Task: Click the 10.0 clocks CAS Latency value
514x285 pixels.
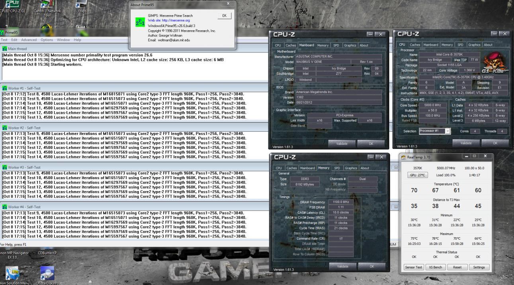Action: click(340, 213)
